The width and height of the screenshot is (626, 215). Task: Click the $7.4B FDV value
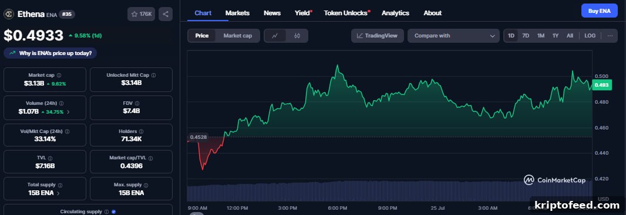132,111
